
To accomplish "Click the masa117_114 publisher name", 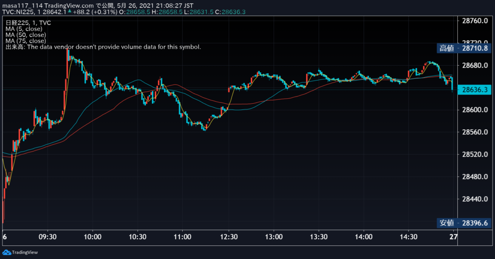I will click(x=23, y=6).
